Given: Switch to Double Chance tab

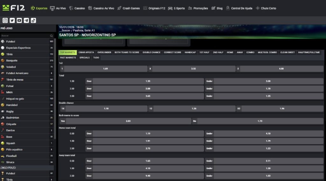Looking at the screenshot, I should pos(152,52).
